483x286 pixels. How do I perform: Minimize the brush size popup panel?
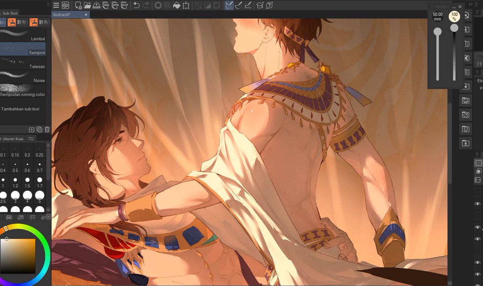[454, 7]
